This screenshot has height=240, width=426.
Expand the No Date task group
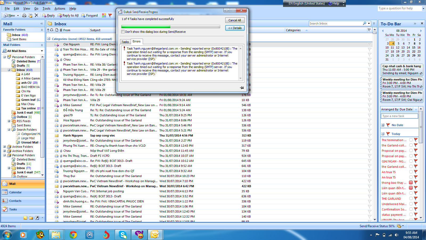pyautogui.click(x=383, y=125)
